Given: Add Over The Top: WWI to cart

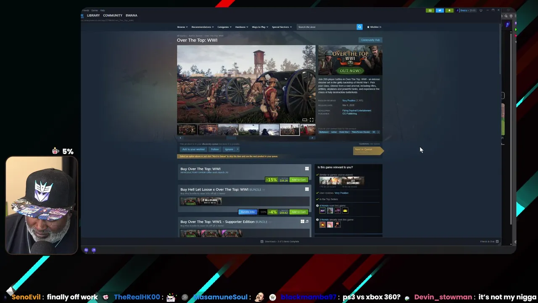Looking at the screenshot, I should [x=299, y=180].
